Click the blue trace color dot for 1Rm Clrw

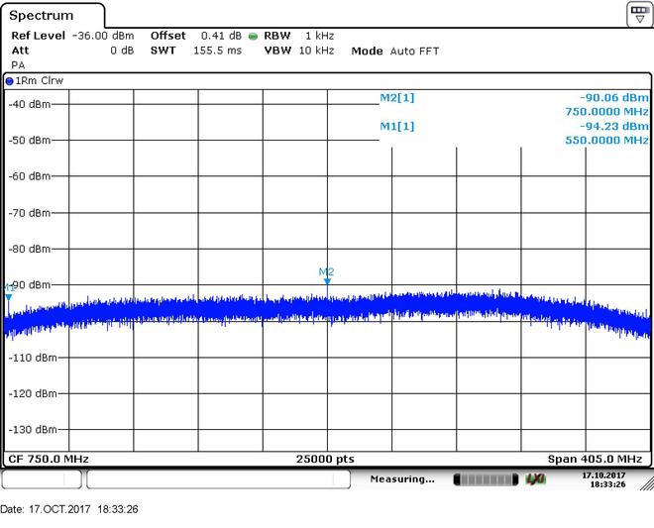[x=9, y=81]
